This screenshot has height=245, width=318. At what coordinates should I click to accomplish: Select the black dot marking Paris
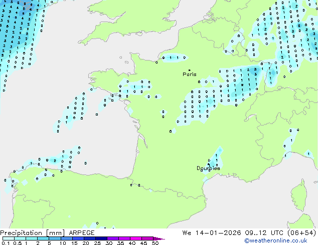[190, 70]
